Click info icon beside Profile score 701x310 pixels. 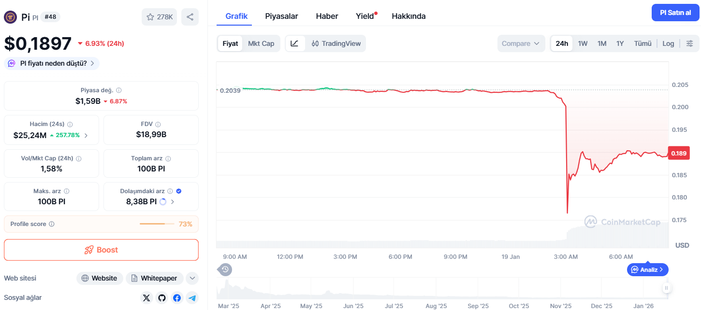[x=52, y=224]
